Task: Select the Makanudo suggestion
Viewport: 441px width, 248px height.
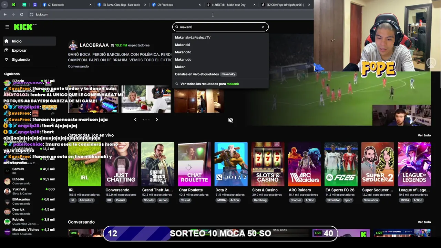Action: [183, 60]
